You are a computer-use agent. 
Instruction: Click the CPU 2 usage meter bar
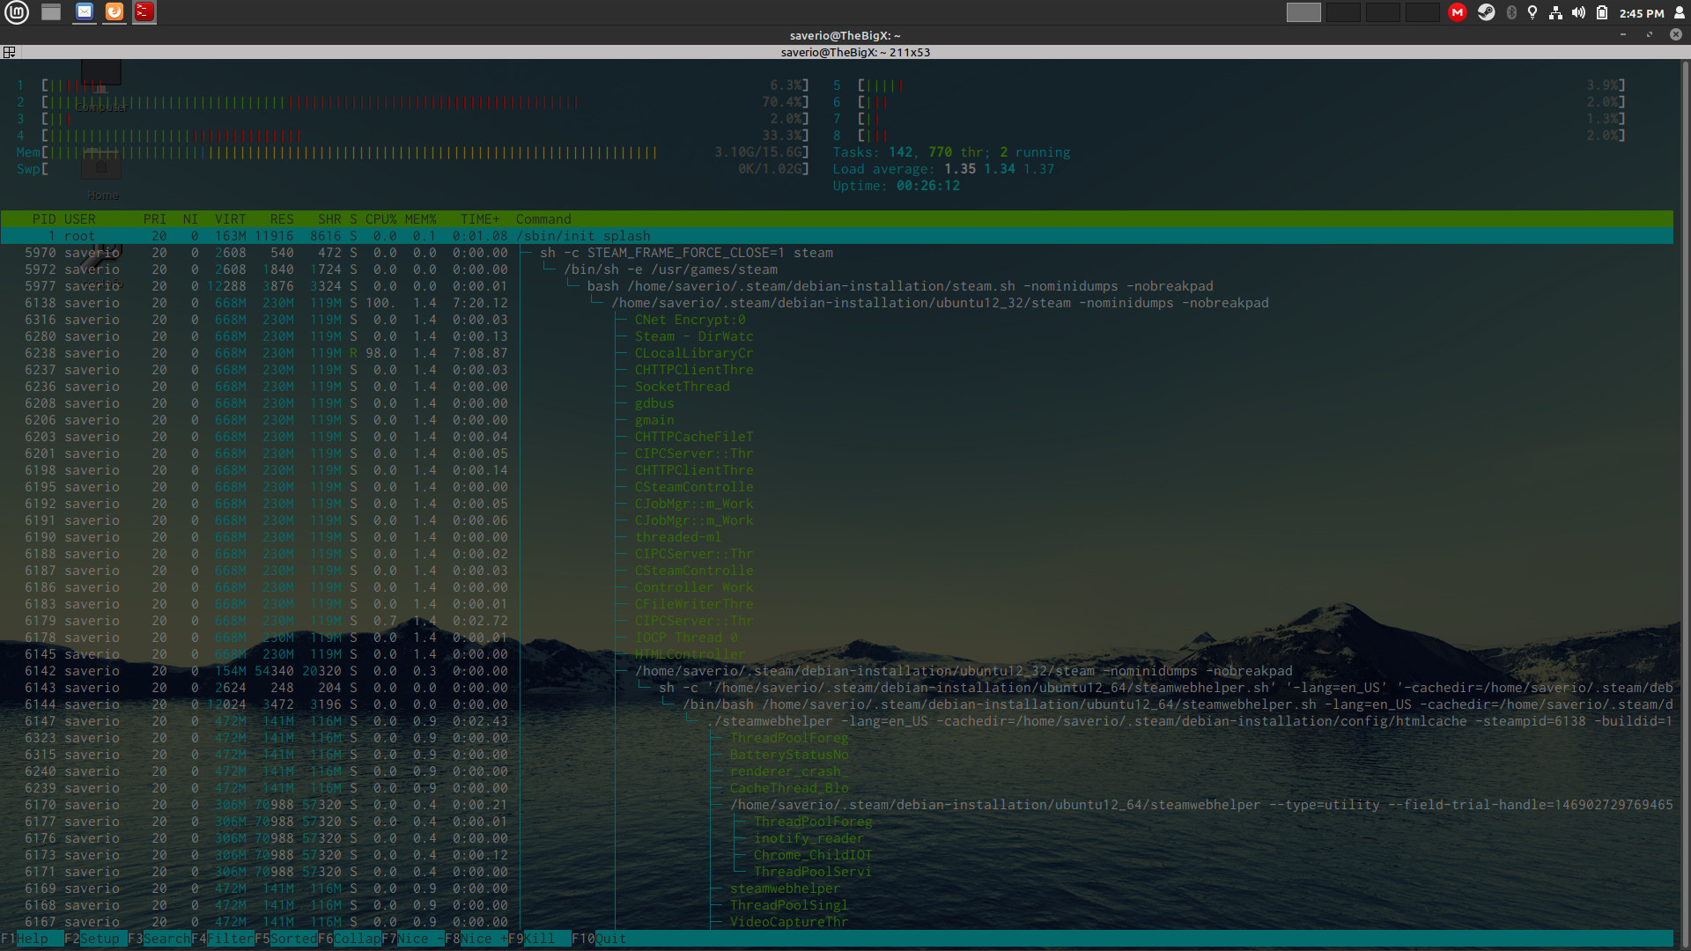425,102
